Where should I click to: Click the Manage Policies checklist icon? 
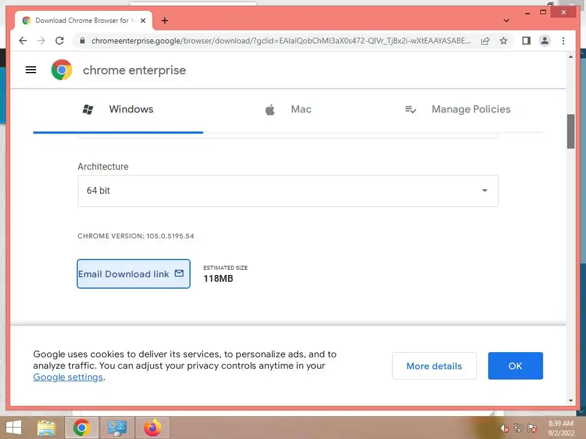[x=410, y=109]
